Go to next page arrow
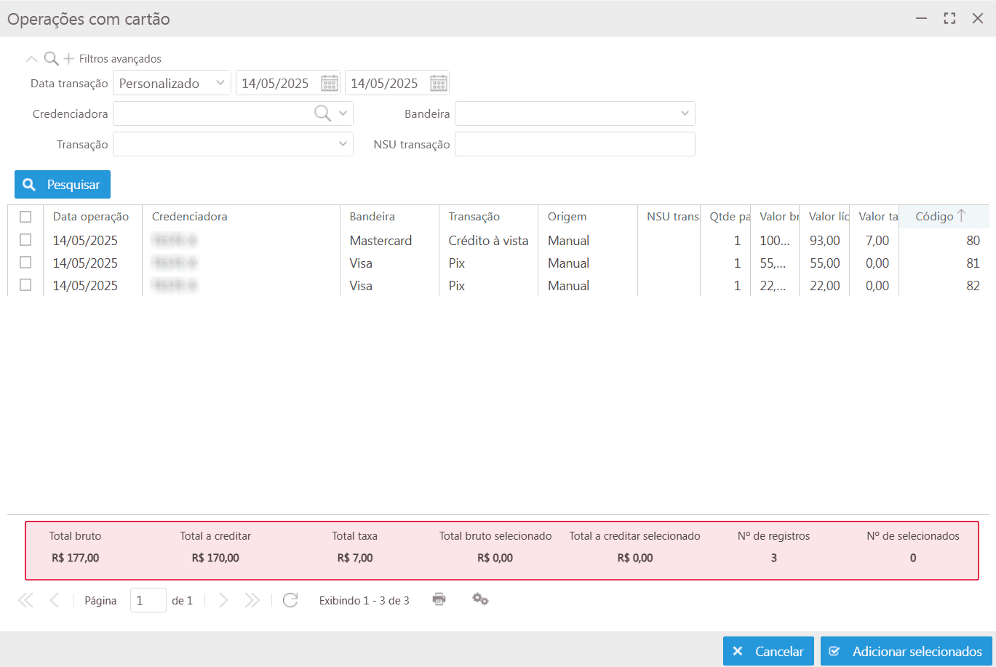Viewport: 996px width, 667px height. pyautogui.click(x=223, y=600)
